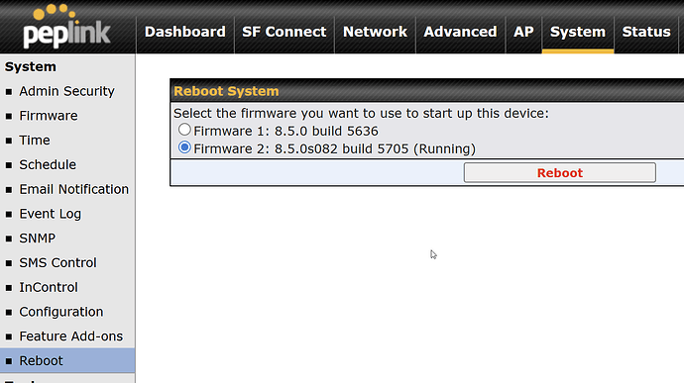The image size is (684, 383).
Task: Open the Time settings
Action: click(35, 141)
